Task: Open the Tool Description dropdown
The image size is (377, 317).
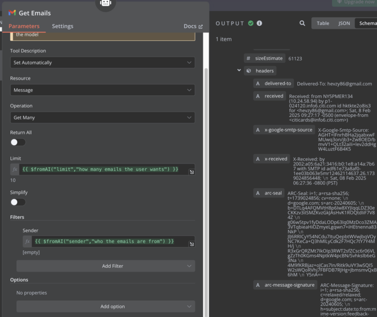Action: click(103, 62)
